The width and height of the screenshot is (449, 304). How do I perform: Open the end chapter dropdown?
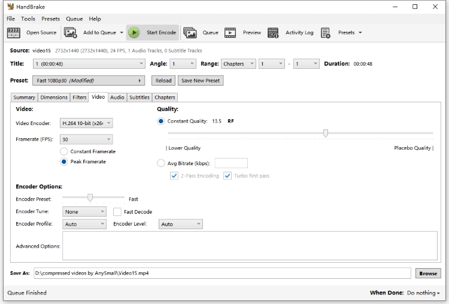306,64
